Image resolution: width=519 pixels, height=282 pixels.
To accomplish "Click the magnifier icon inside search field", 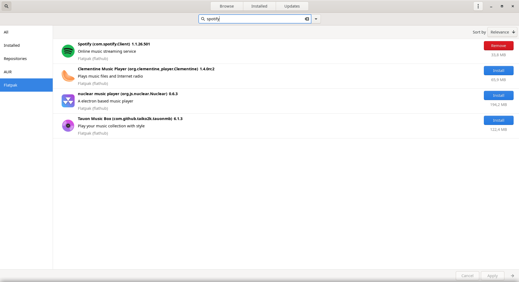I will coord(203,19).
